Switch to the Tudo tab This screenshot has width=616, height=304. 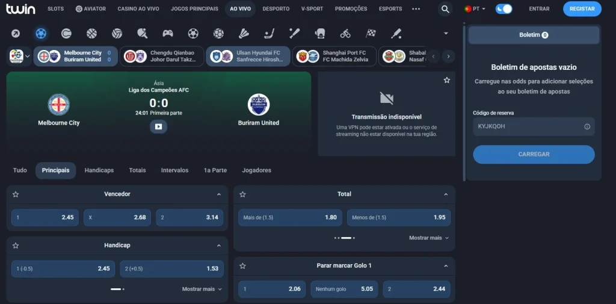(x=20, y=170)
